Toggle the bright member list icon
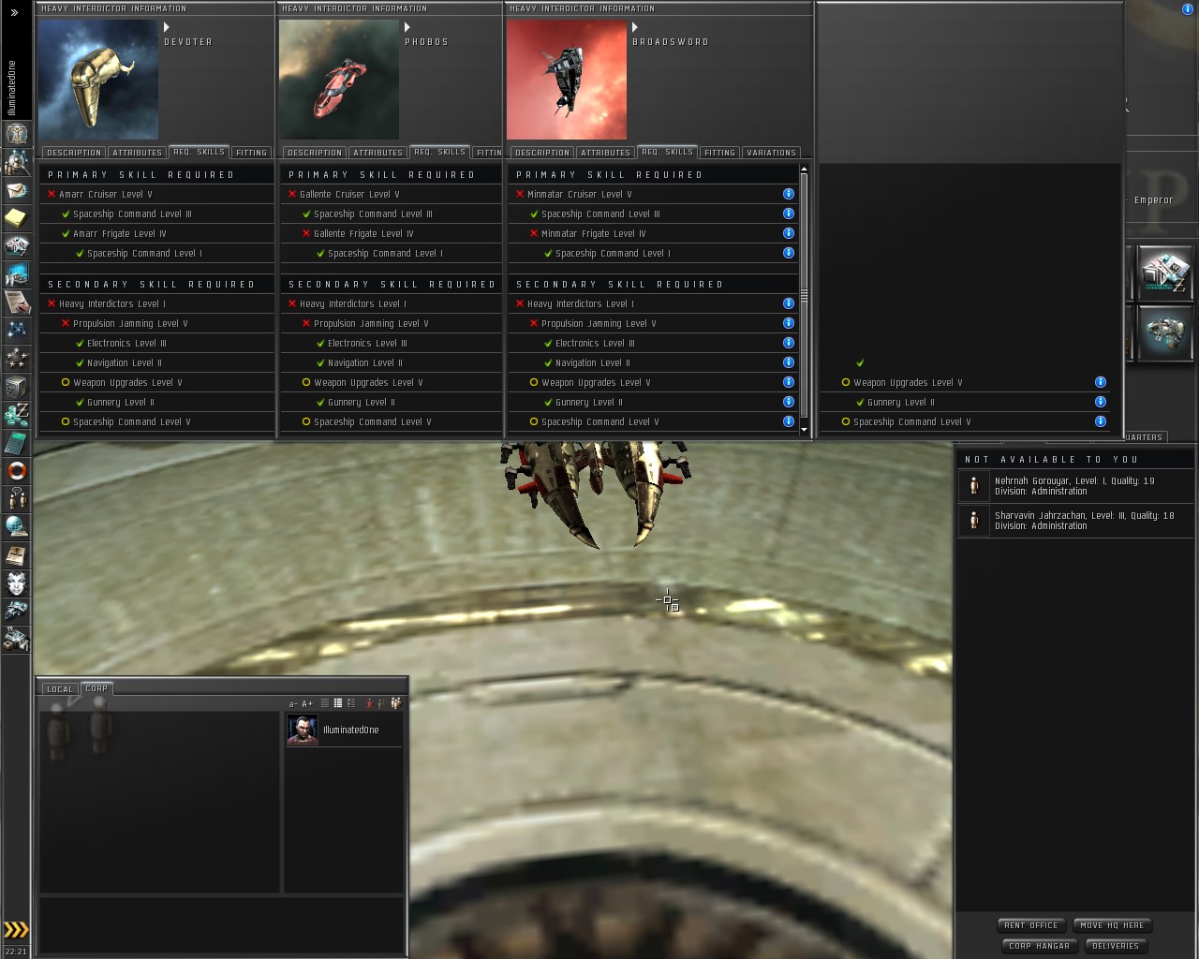The height and width of the screenshot is (959, 1199). tap(396, 703)
